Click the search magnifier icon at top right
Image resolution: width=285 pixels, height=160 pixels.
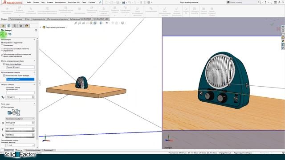point(259,2)
